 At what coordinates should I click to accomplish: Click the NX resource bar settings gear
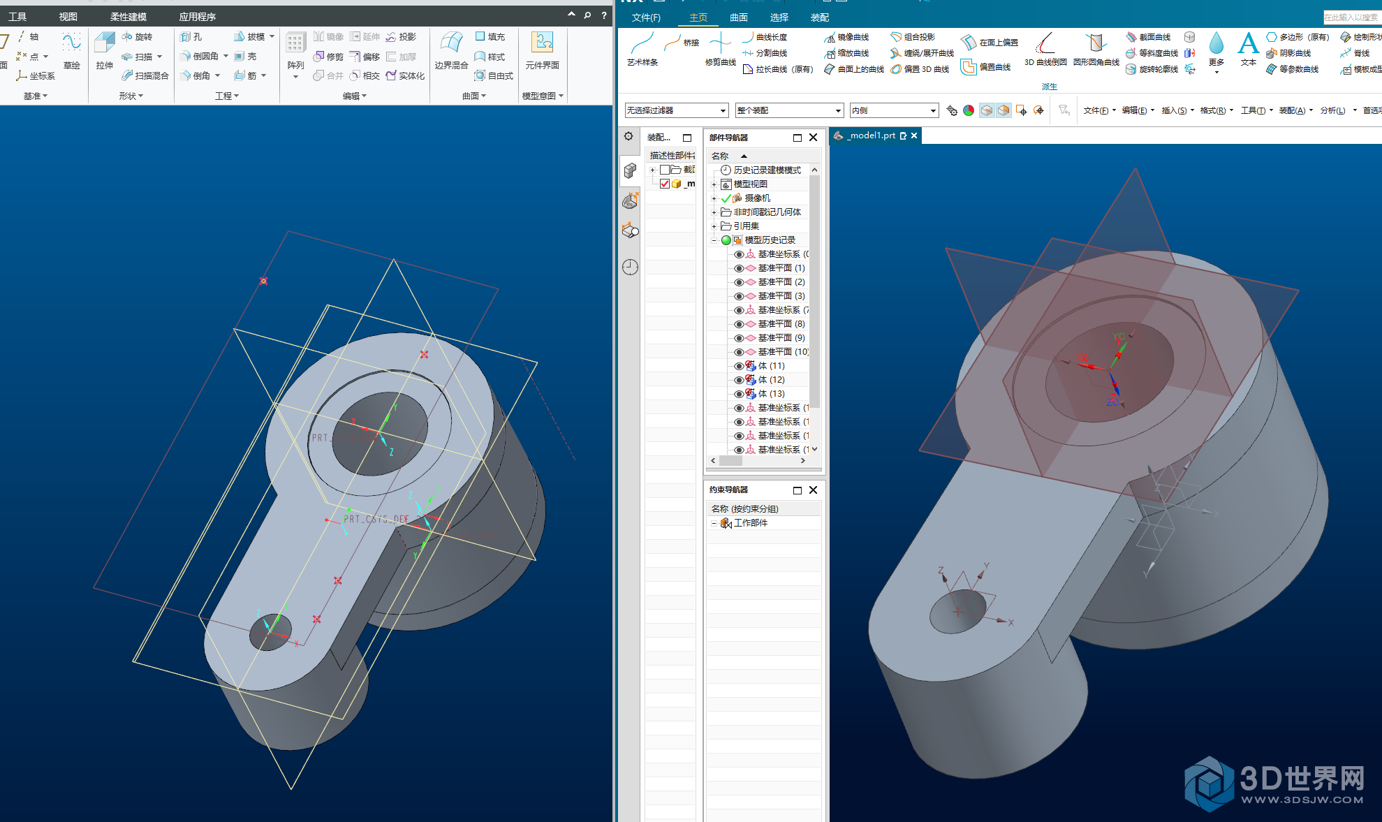click(628, 137)
